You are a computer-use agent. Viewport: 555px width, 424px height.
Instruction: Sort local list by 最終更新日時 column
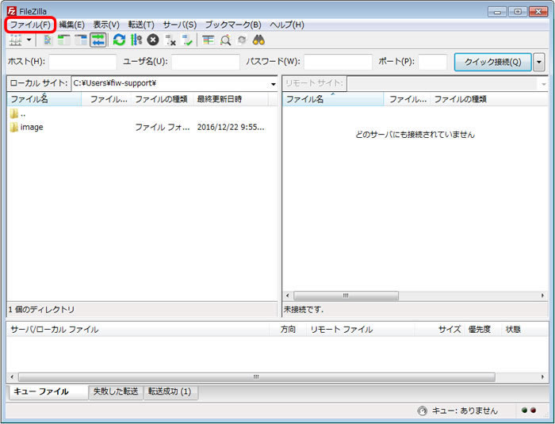pyautogui.click(x=231, y=99)
